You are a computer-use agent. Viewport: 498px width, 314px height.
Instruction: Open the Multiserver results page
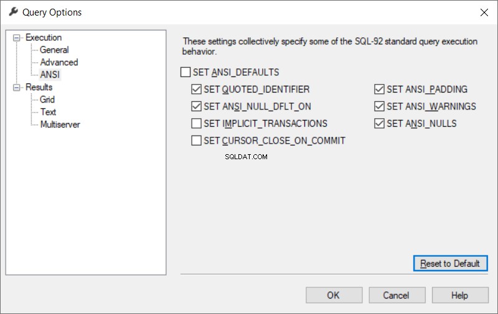click(60, 124)
